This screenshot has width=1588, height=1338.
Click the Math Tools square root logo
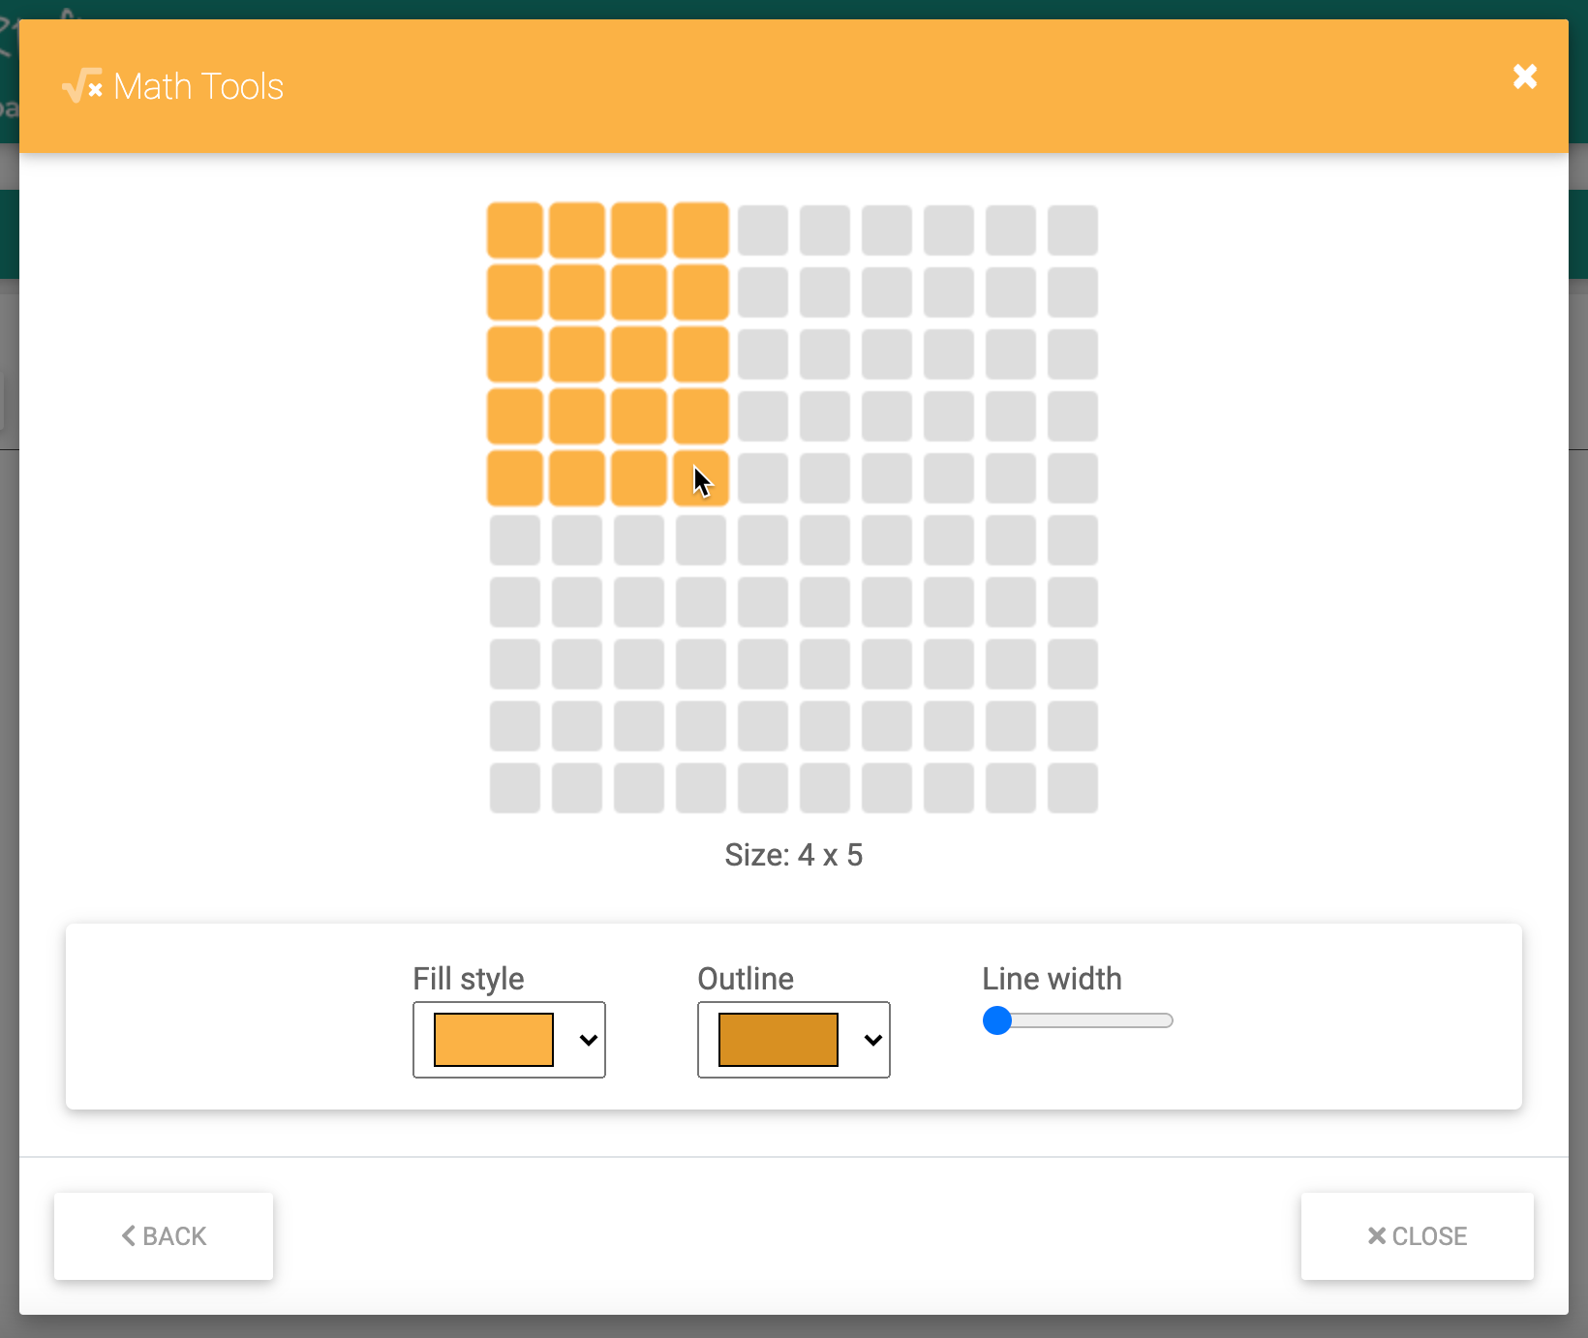tap(80, 86)
